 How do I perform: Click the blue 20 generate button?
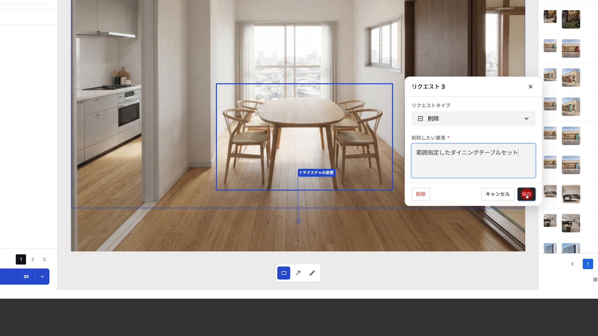pyautogui.click(x=18, y=277)
